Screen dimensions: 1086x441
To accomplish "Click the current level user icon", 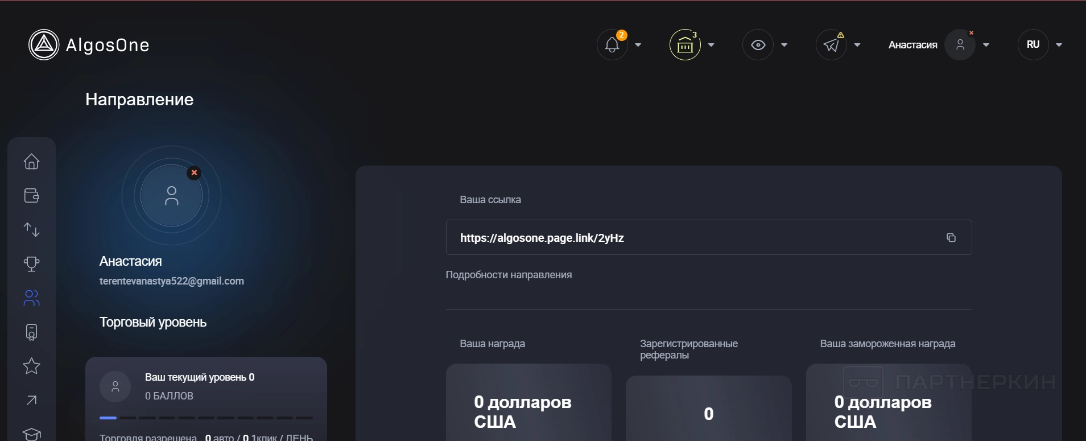I will click(115, 387).
